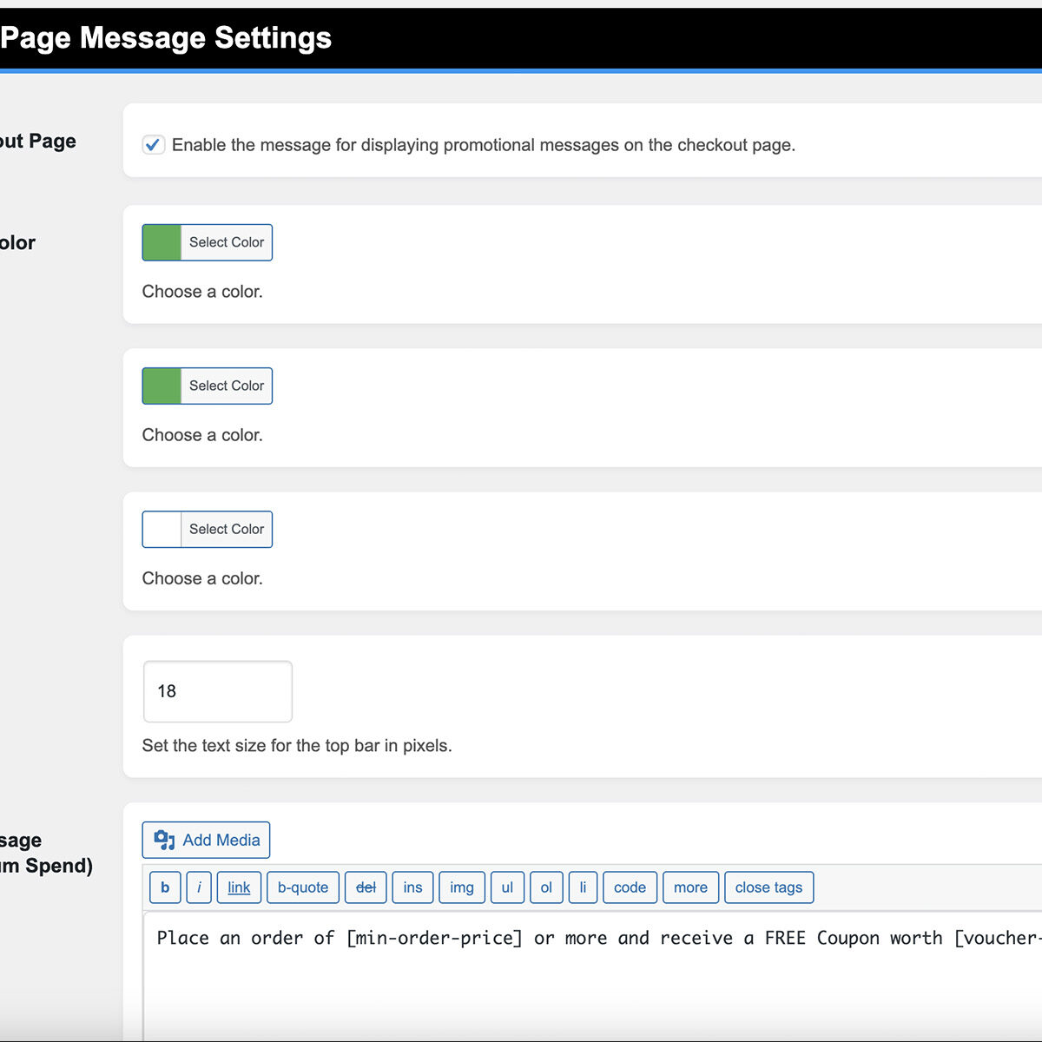Click the white color swatch
Screen dimensions: 1042x1042
(162, 529)
